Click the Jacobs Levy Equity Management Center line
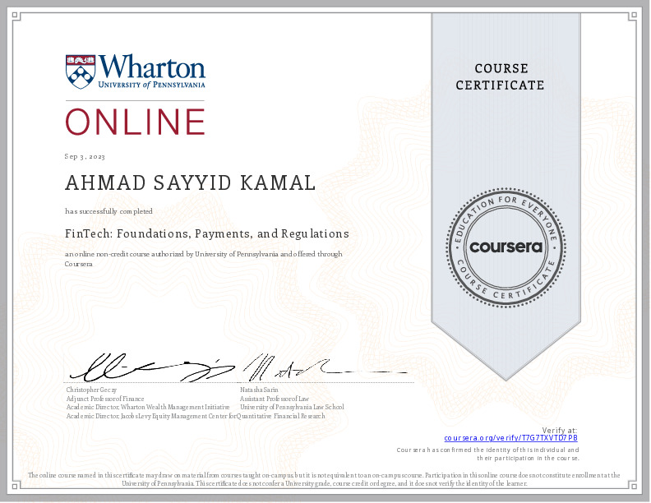This screenshot has height=503, width=651. pos(196,416)
